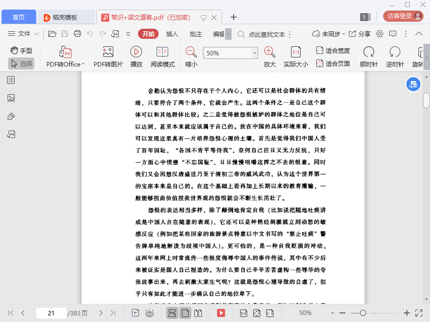Toggle eye protection mode in status bar

coord(149,313)
